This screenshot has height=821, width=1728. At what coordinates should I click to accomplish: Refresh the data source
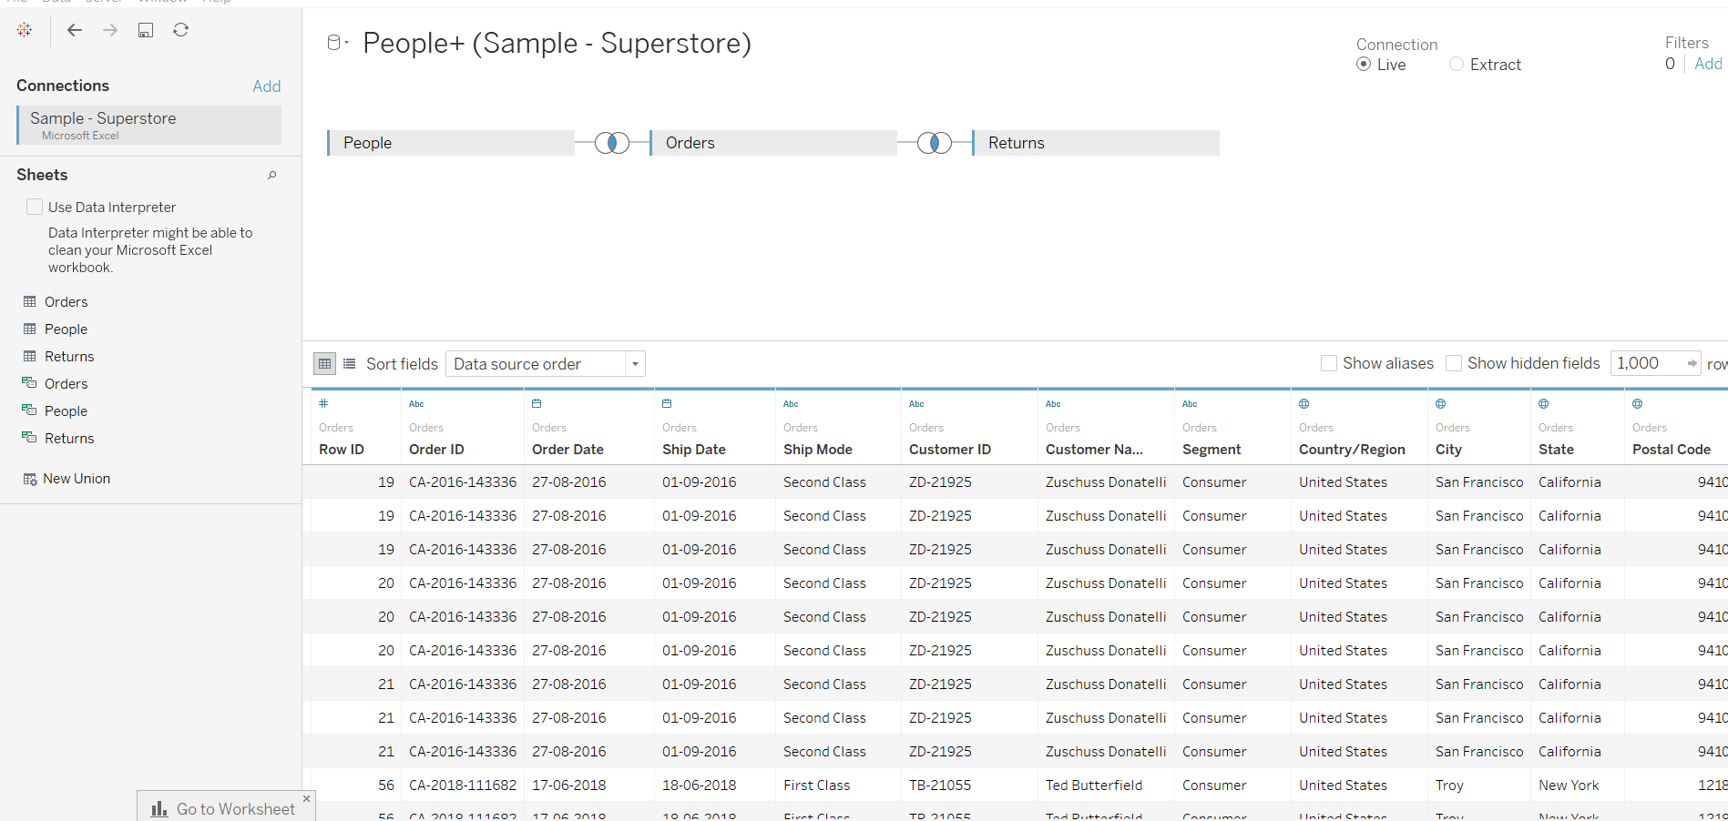(x=181, y=30)
